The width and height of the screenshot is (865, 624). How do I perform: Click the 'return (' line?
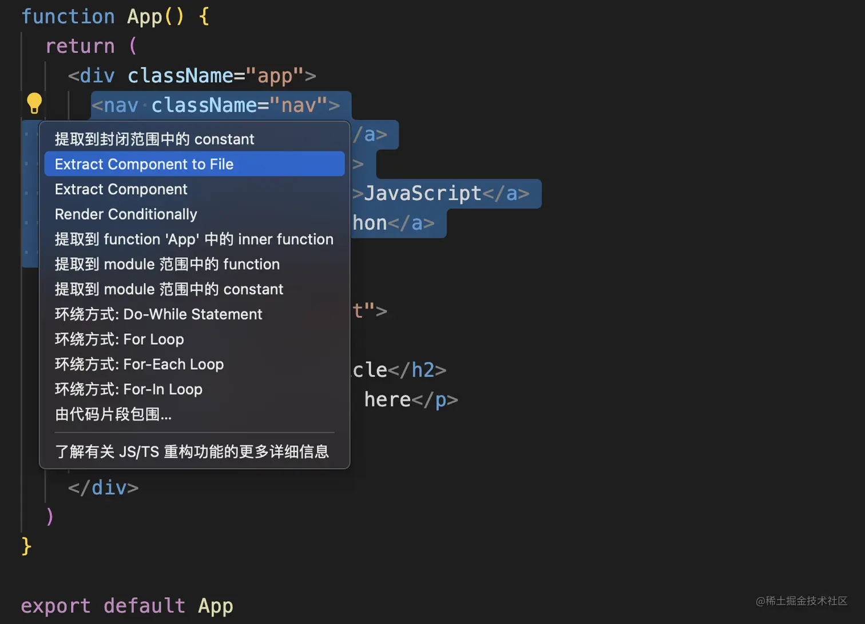92,46
